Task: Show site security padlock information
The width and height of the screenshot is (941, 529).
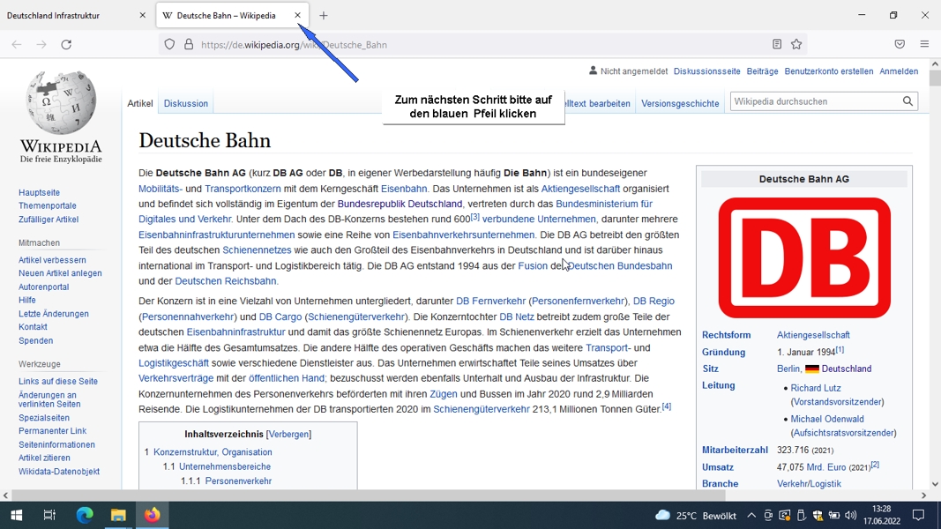Action: [189, 44]
